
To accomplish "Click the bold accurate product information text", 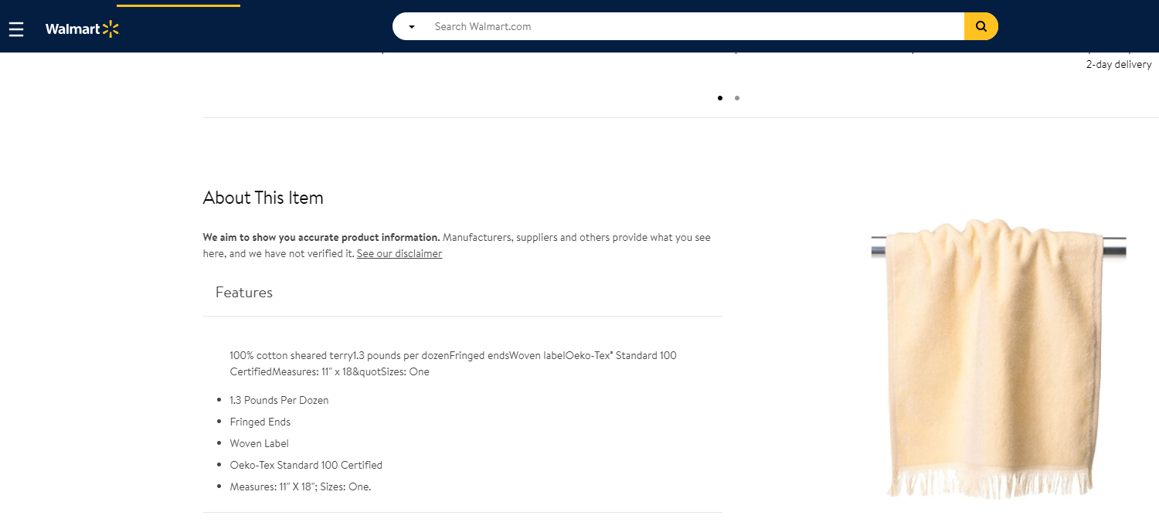I will tap(321, 237).
